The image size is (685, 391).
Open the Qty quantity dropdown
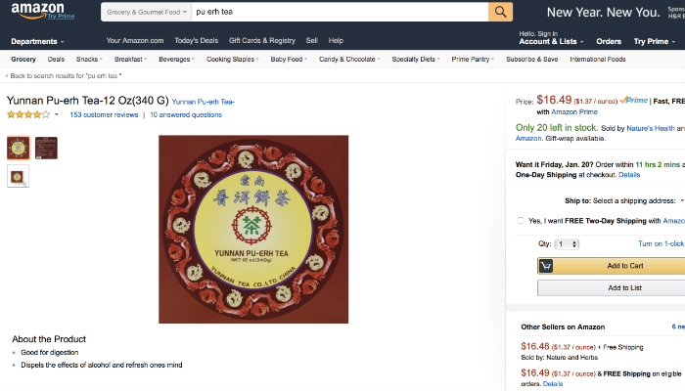point(567,243)
